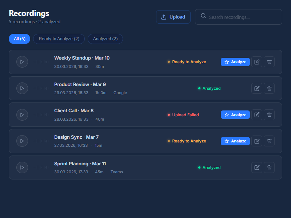Edit the Client Call recording

click(x=257, y=115)
